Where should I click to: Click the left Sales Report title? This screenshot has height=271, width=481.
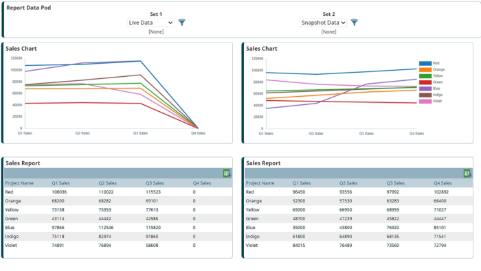(x=23, y=163)
